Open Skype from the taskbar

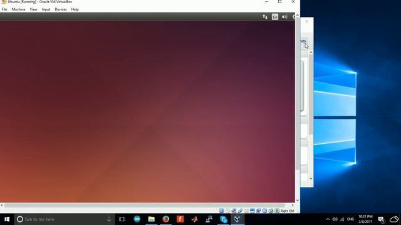point(223,219)
